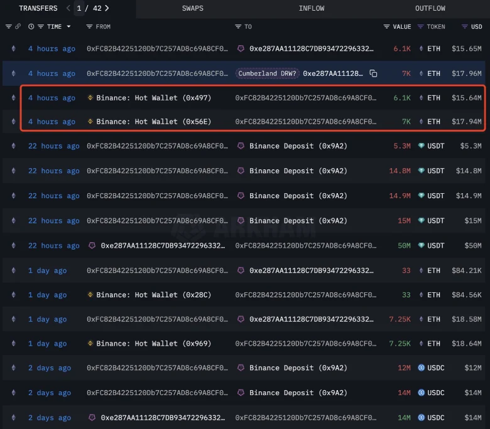Click the link icon in header row

pos(18,26)
